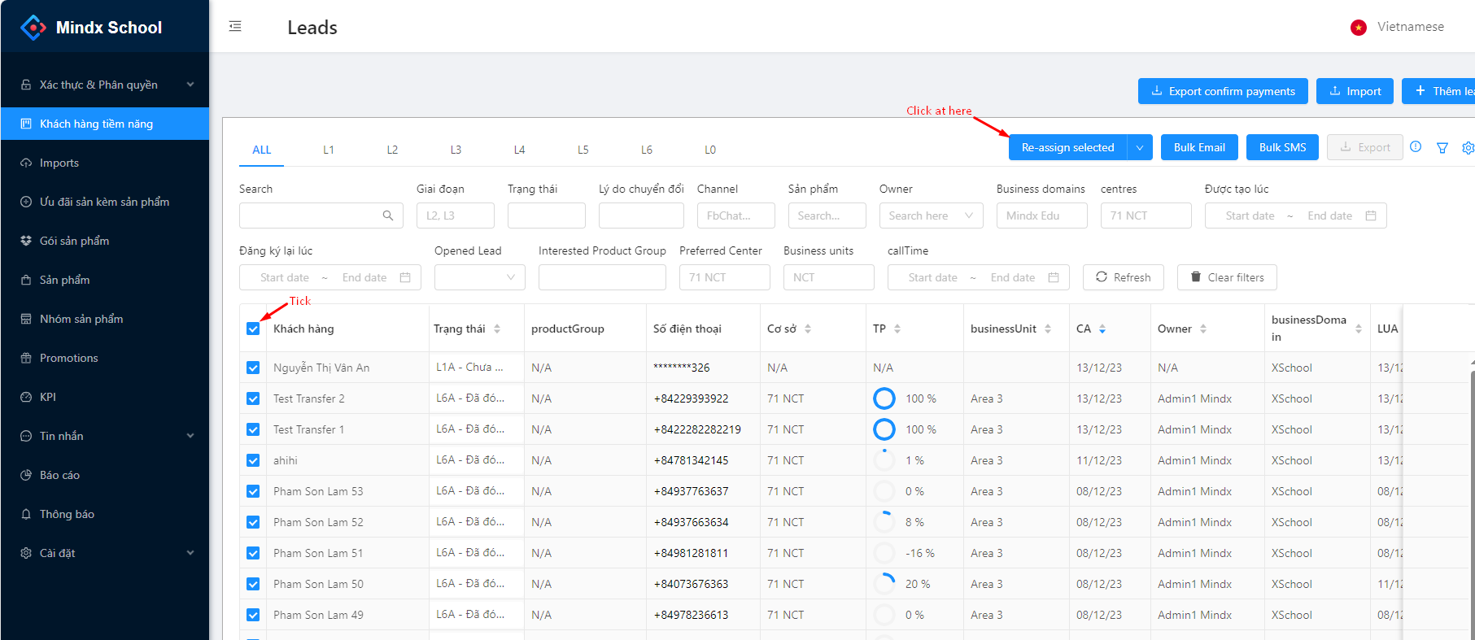Uncheck the Pham Son Lam 50 row
Image resolution: width=1475 pixels, height=640 pixels.
pyautogui.click(x=253, y=584)
